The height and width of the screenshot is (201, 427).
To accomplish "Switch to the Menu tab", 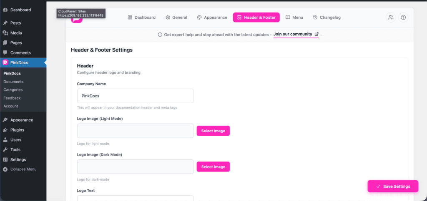I will click(x=294, y=17).
